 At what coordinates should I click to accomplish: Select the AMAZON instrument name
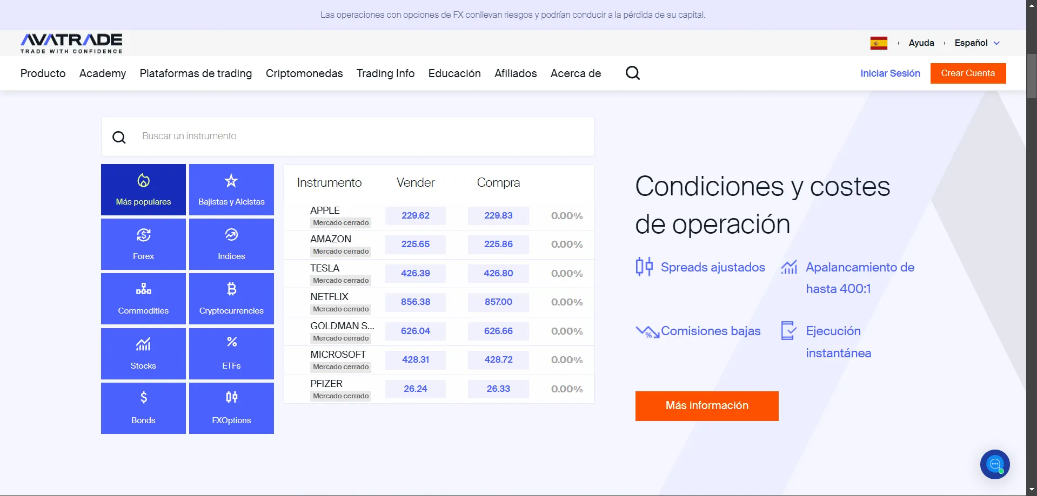[x=331, y=239]
